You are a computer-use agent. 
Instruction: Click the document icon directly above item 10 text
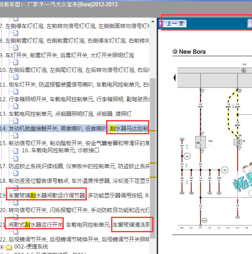pyautogui.click(x=16, y=62)
